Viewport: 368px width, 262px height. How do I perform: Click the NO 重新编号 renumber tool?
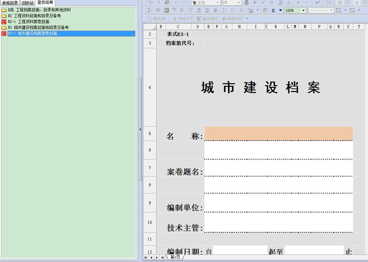[208, 19]
